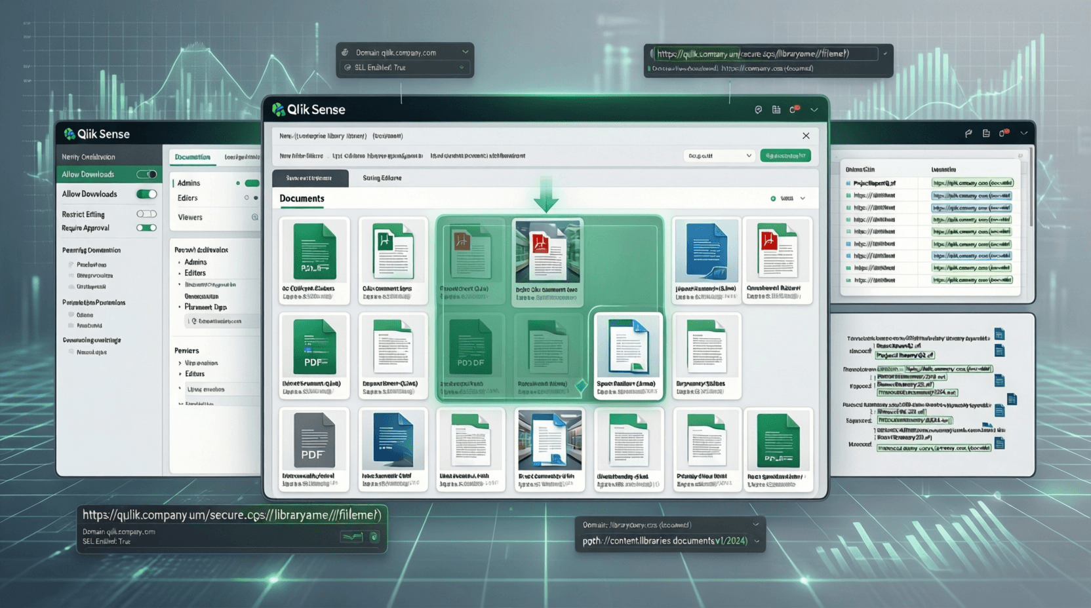Switch to the 'Soting Edlorne' tab

click(382, 178)
